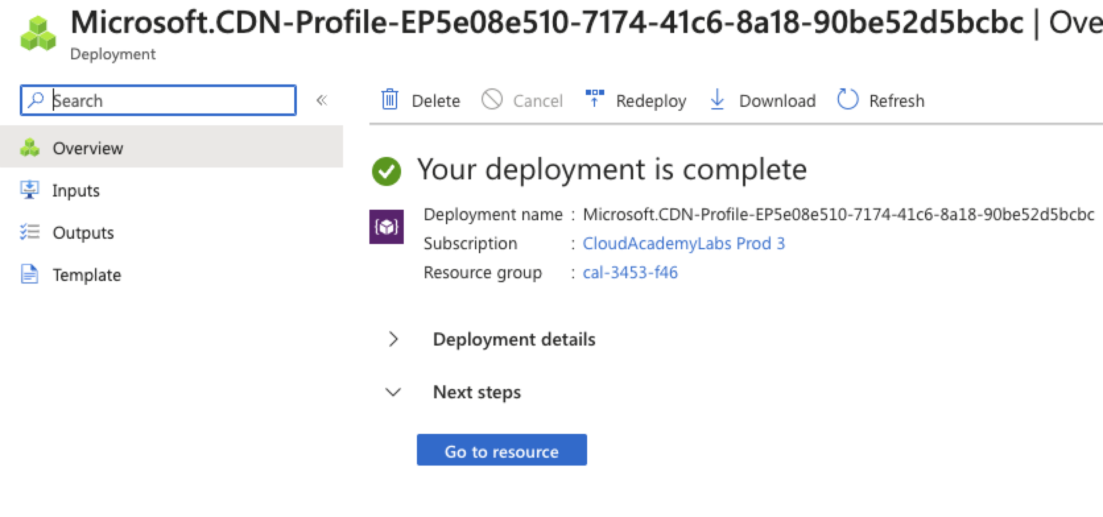Screen dimensions: 1103x517
Task: Collapse the Next steps section
Action: pyautogui.click(x=454, y=392)
